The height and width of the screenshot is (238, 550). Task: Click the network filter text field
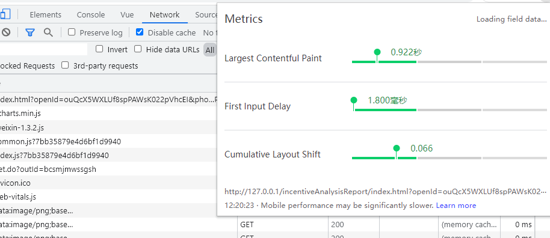pyautogui.click(x=43, y=49)
